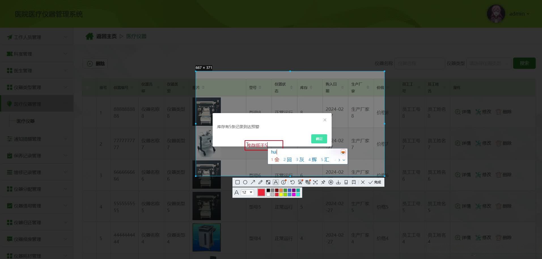The height and width of the screenshot is (259, 542).
Task: Open the font size 12 dropdown
Action: tap(247, 192)
